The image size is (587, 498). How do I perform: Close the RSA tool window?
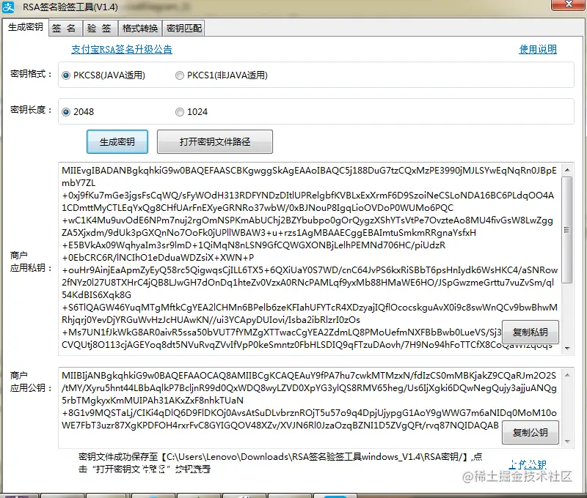pos(569,4)
